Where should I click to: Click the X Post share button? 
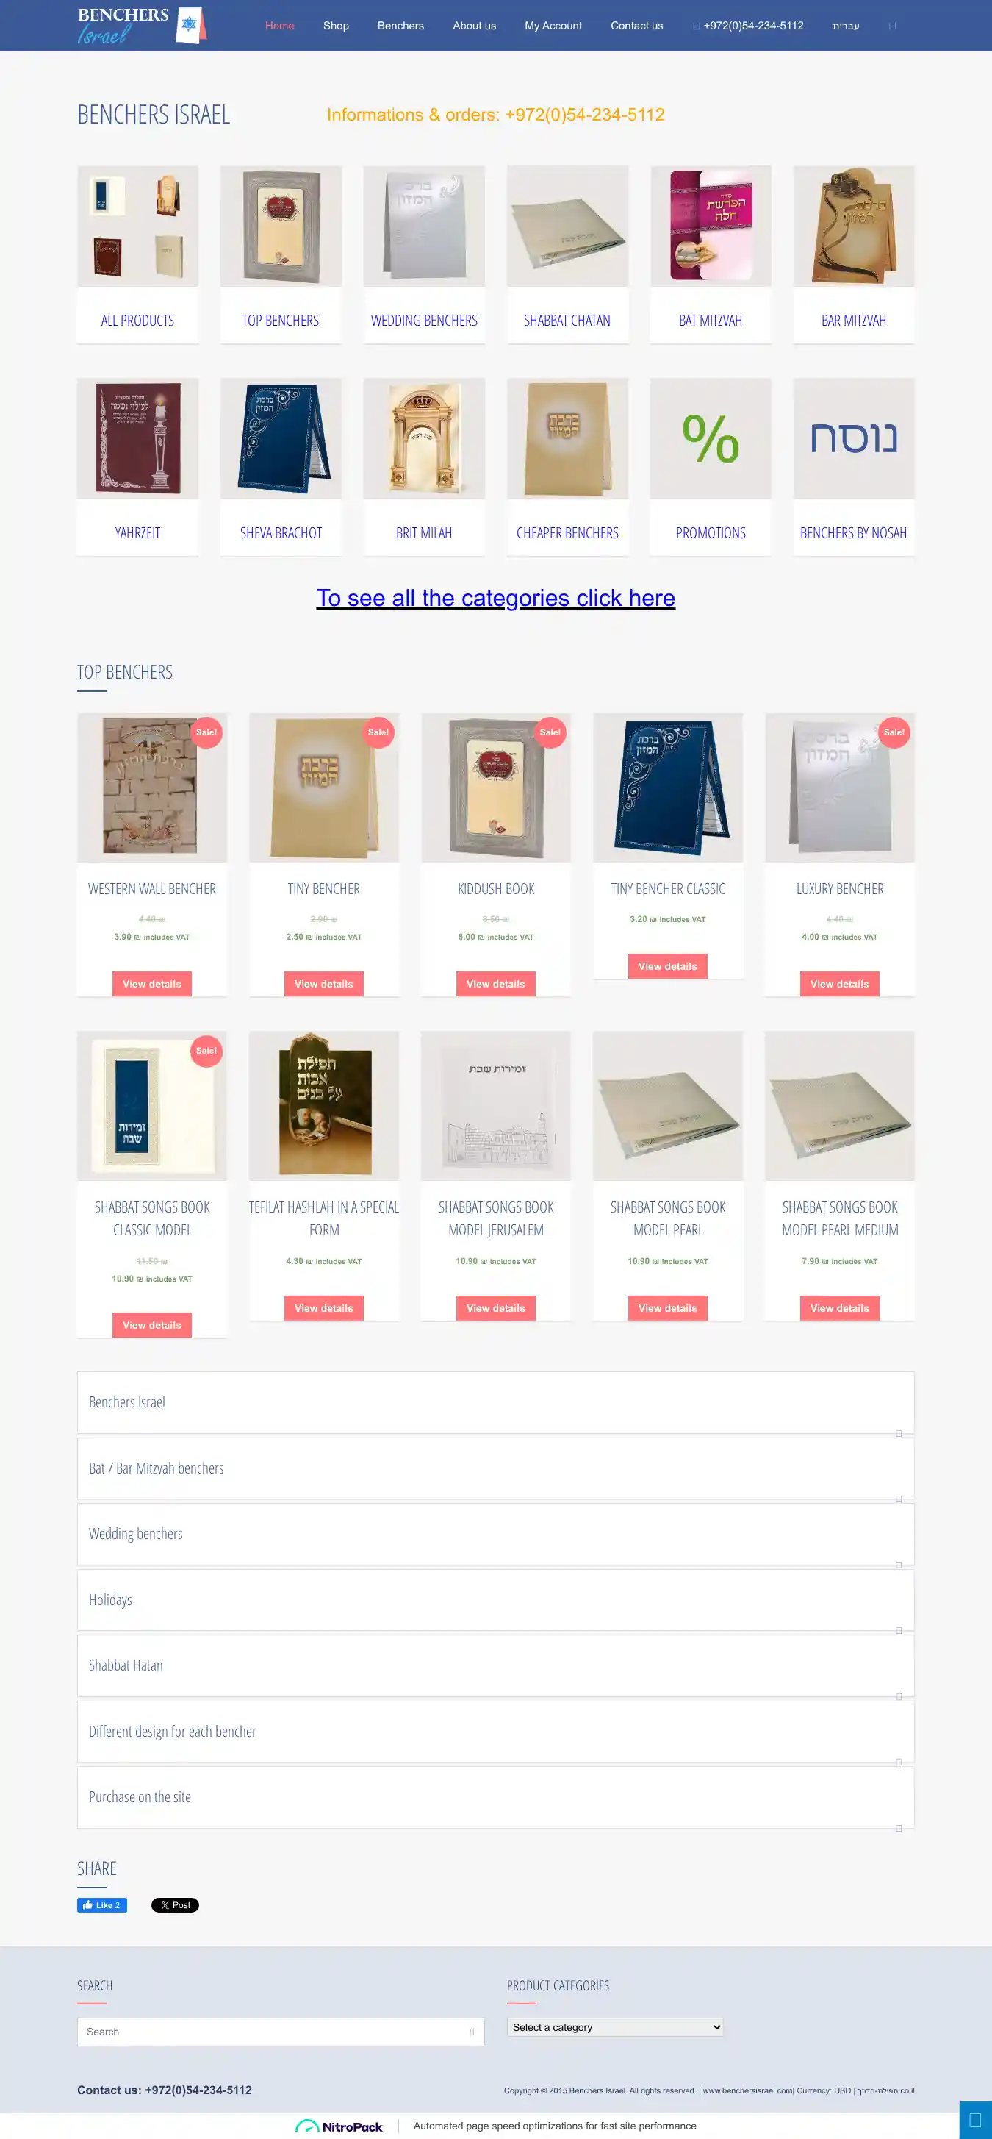(175, 1905)
